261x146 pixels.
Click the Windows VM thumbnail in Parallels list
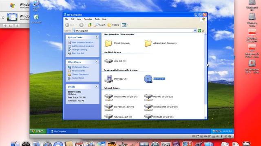(12, 17)
